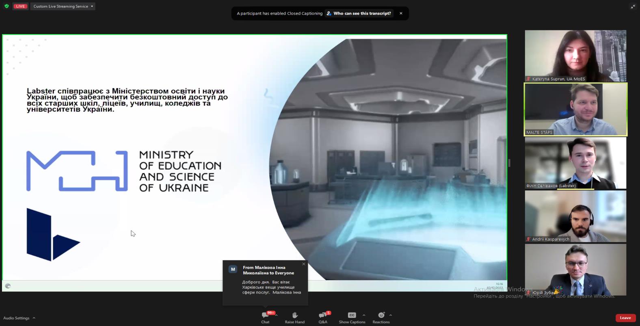This screenshot has height=326, width=640.
Task: Expand the Chat options arrow
Action: tap(277, 315)
